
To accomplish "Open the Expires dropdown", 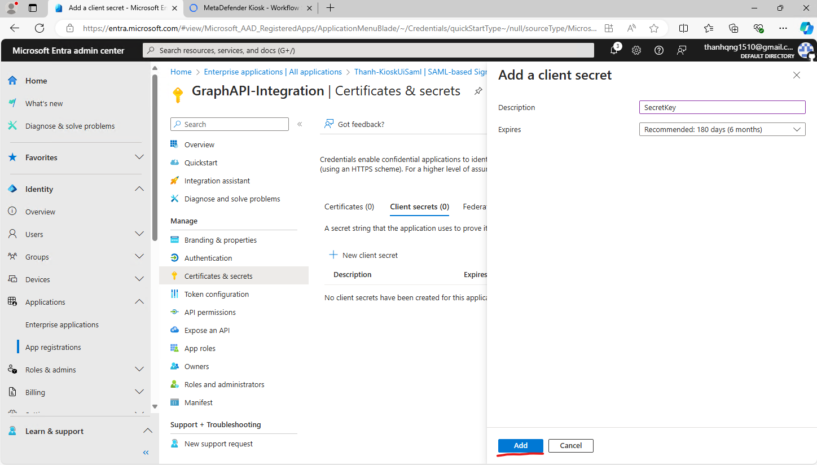I will coord(722,129).
